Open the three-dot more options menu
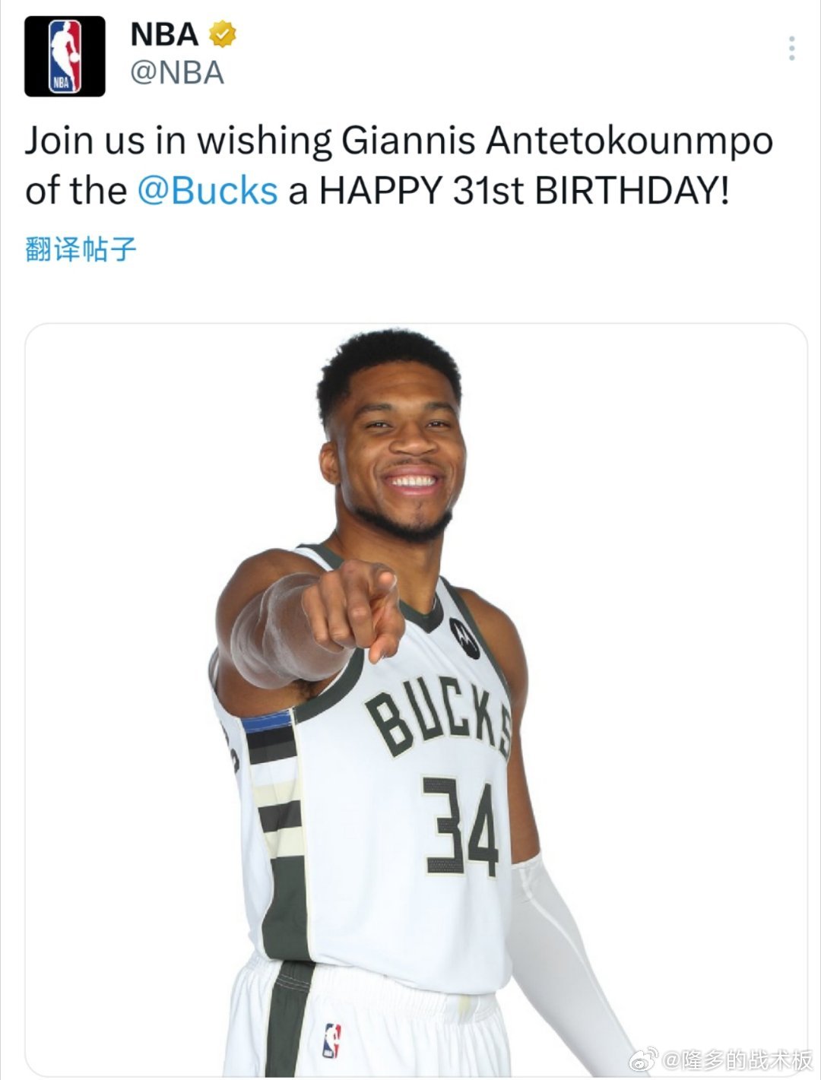The image size is (821, 1080). (x=792, y=49)
